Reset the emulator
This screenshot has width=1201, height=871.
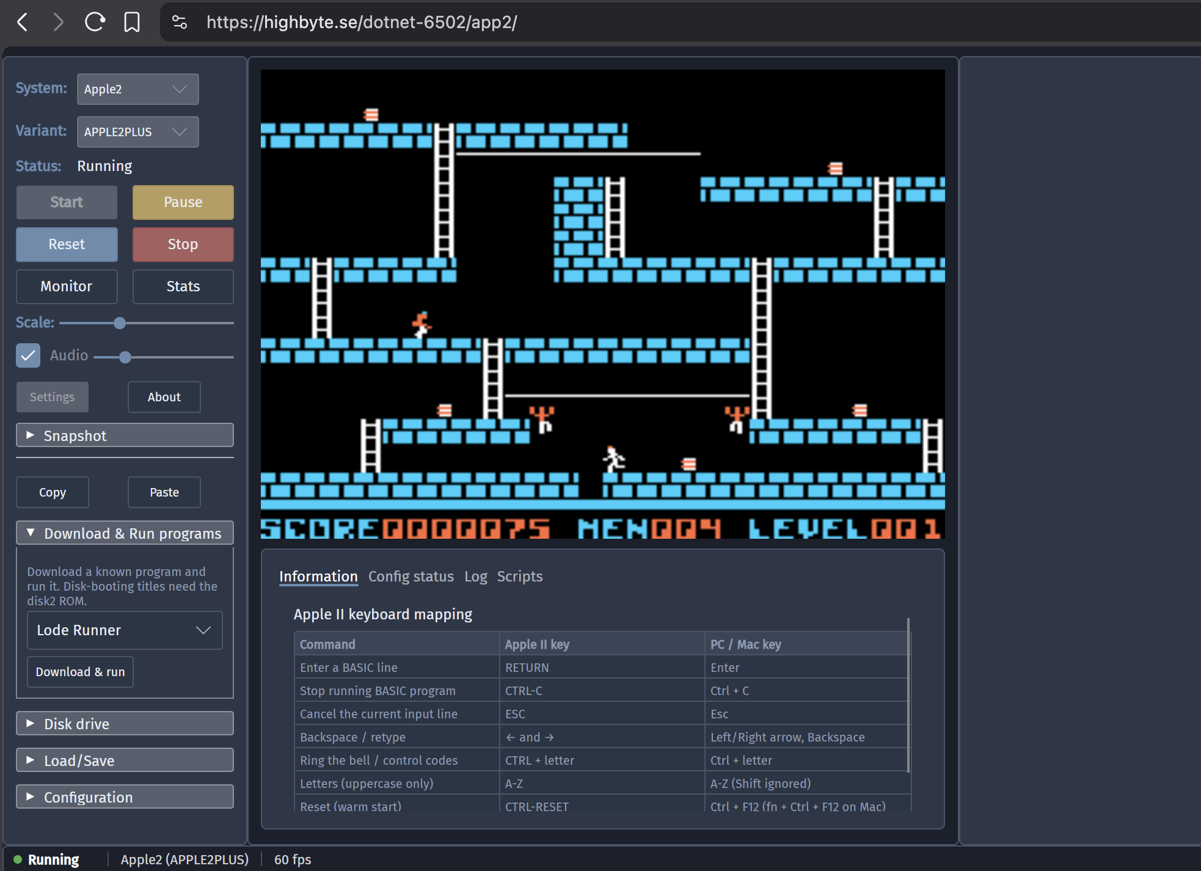pos(67,244)
